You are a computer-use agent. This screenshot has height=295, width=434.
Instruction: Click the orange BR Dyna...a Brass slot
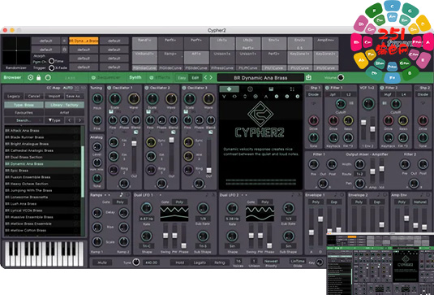pyautogui.click(x=84, y=41)
